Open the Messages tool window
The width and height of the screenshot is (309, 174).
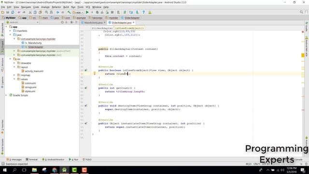tap(14, 159)
